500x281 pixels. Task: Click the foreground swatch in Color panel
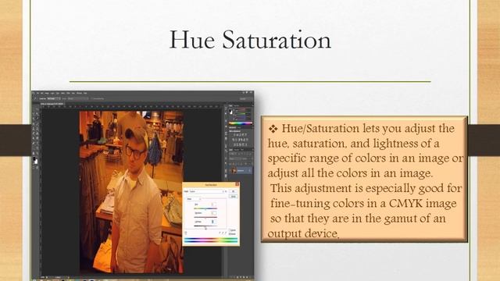[230, 110]
